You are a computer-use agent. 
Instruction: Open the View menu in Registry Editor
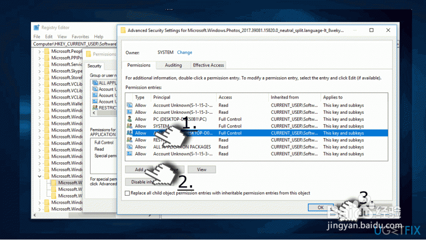tap(62, 36)
